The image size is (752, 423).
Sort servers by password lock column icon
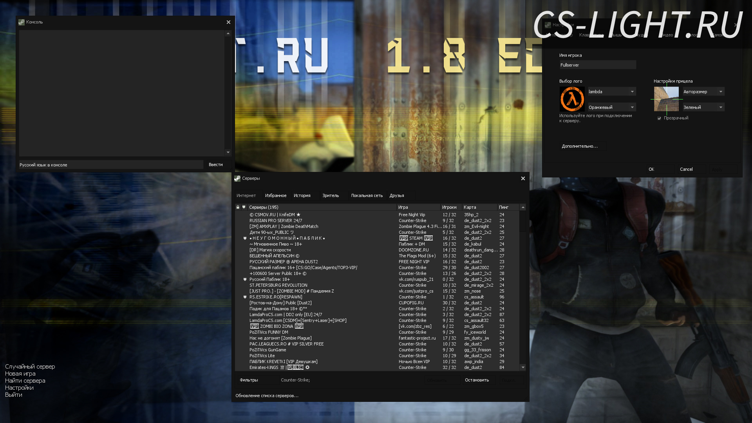[238, 207]
